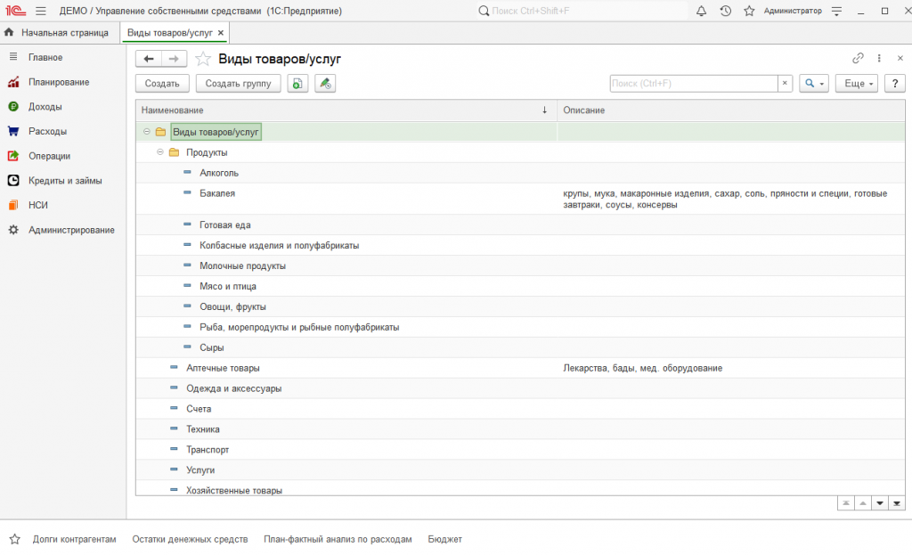Collapse the Виды товаров/услуг root group
The height and width of the screenshot is (555, 912).
coord(147,132)
